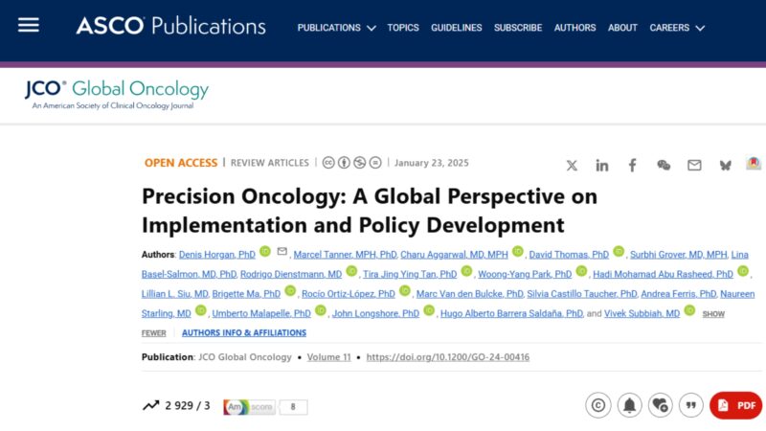Screen dimensions: 766x431
Task: Share article on Bluesky butterfly icon
Action: [726, 166]
